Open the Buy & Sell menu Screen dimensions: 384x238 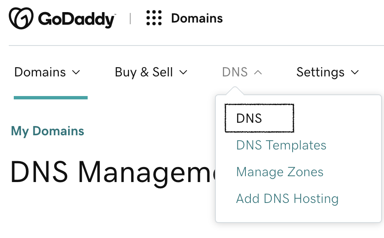pos(144,72)
